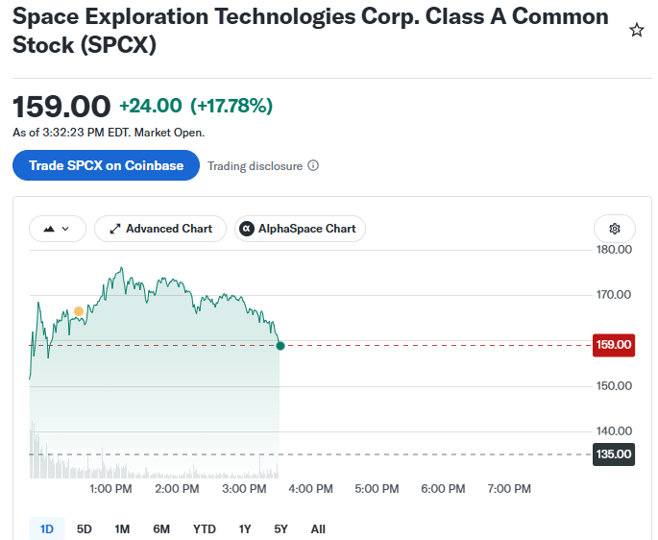Image resolution: width=658 pixels, height=540 pixels.
Task: Add SPCX to watchlist with star icon
Action: coord(636,30)
